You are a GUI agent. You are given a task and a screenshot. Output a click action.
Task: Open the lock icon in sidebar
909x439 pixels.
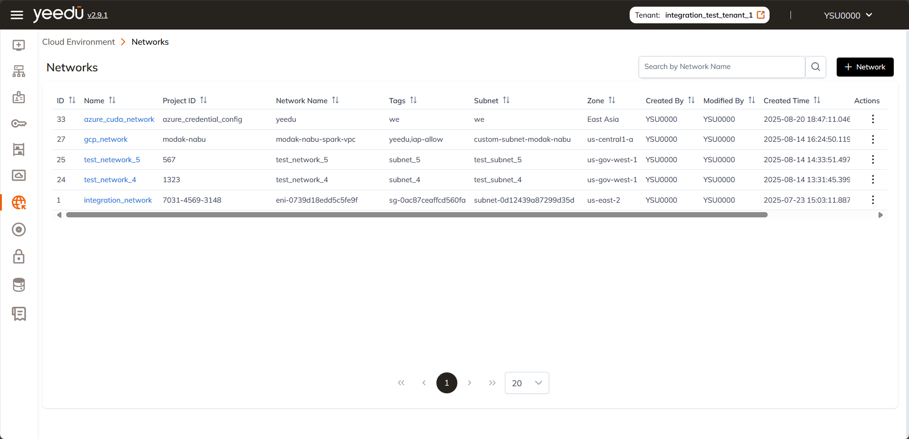click(19, 257)
